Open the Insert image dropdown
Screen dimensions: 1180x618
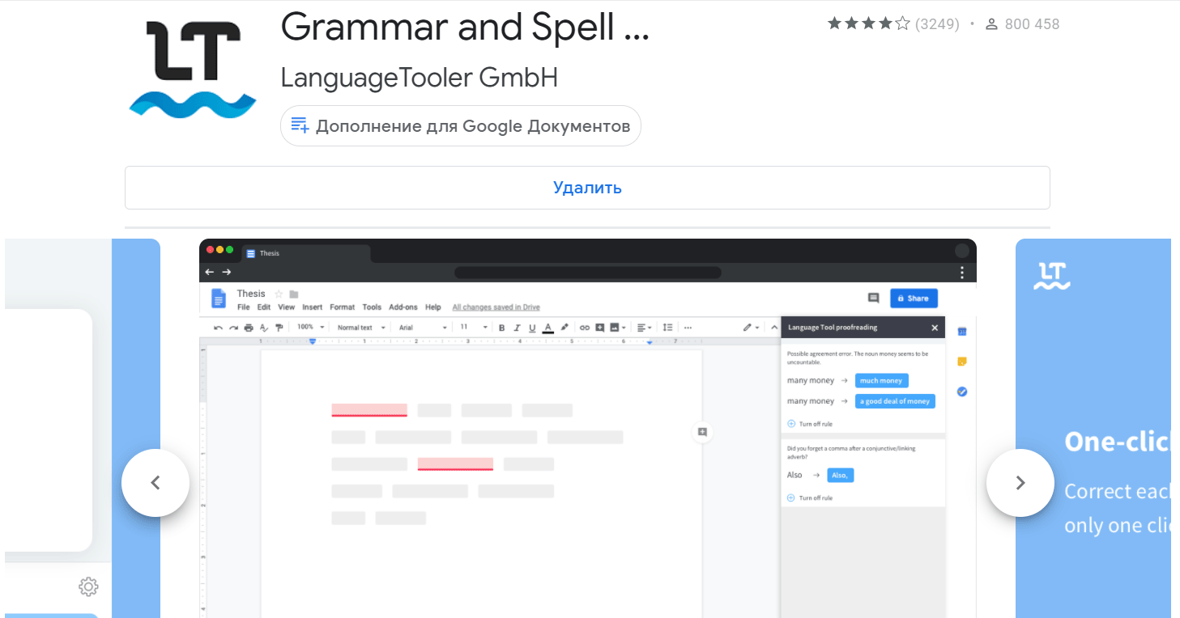point(618,328)
